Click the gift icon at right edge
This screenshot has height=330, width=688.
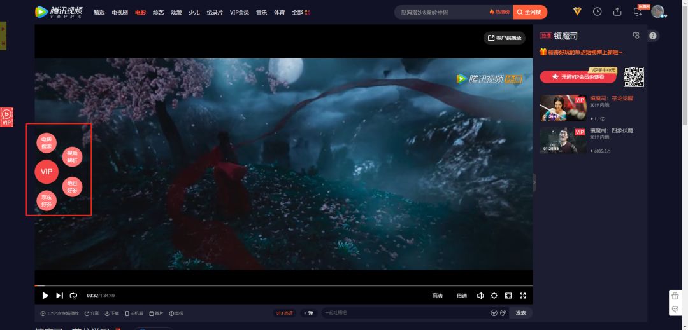(x=675, y=296)
